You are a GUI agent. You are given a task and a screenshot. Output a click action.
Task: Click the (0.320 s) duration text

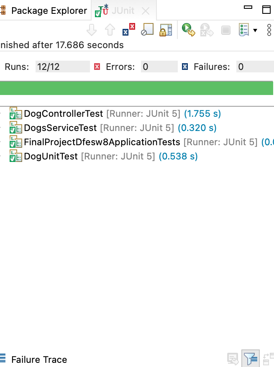pyautogui.click(x=197, y=128)
